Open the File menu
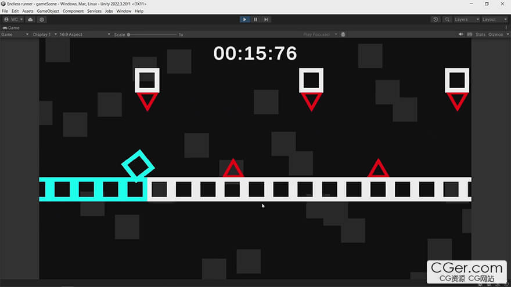Screen dimensions: 511x287 point(5,11)
